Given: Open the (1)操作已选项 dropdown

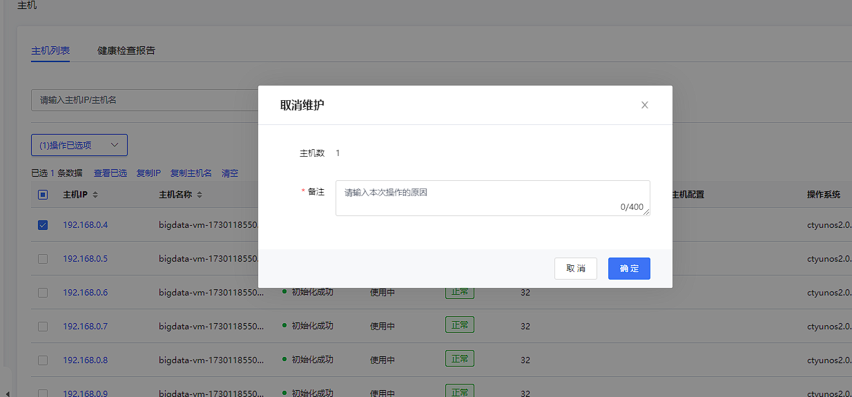Looking at the screenshot, I should tap(79, 145).
